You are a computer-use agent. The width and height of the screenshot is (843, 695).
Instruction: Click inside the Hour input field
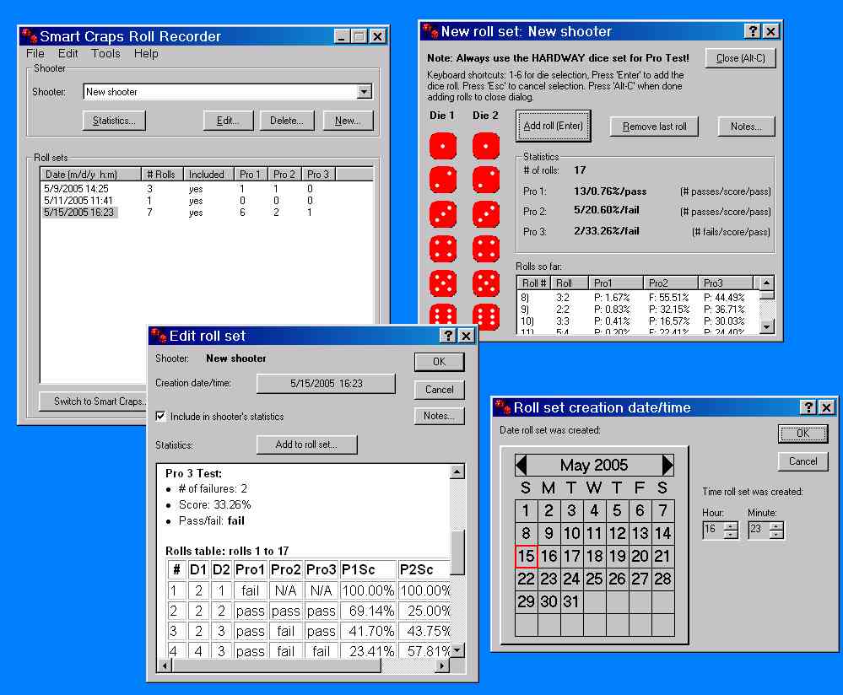[713, 530]
